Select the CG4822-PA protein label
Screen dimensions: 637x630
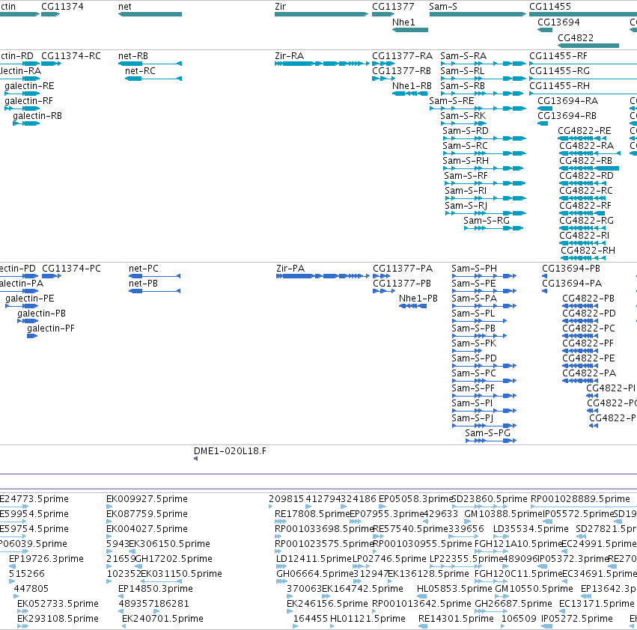[589, 373]
